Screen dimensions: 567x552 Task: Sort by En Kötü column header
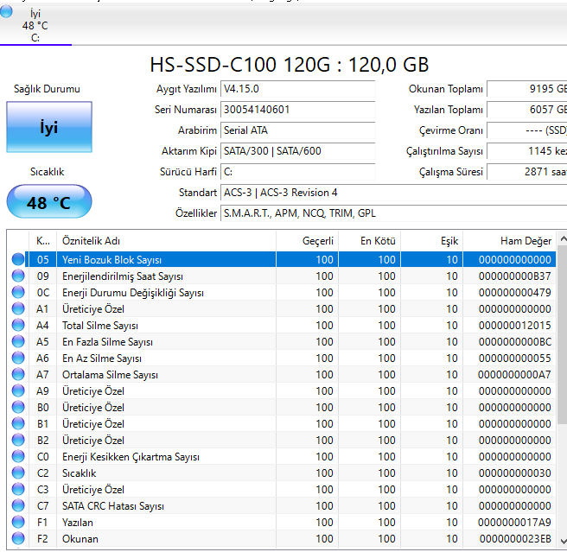pyautogui.click(x=370, y=241)
